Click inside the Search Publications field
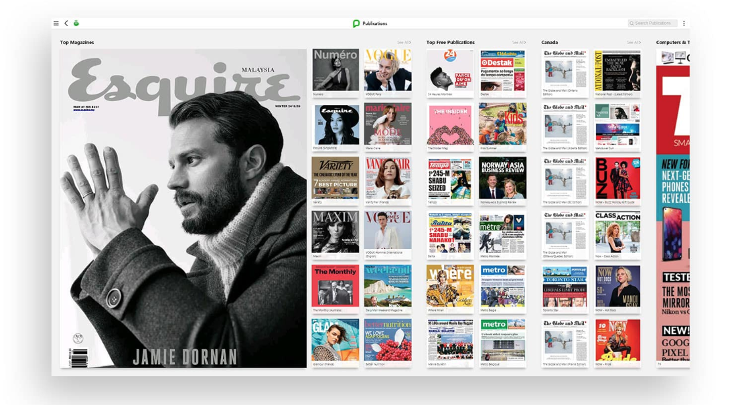The width and height of the screenshot is (738, 405). click(656, 23)
